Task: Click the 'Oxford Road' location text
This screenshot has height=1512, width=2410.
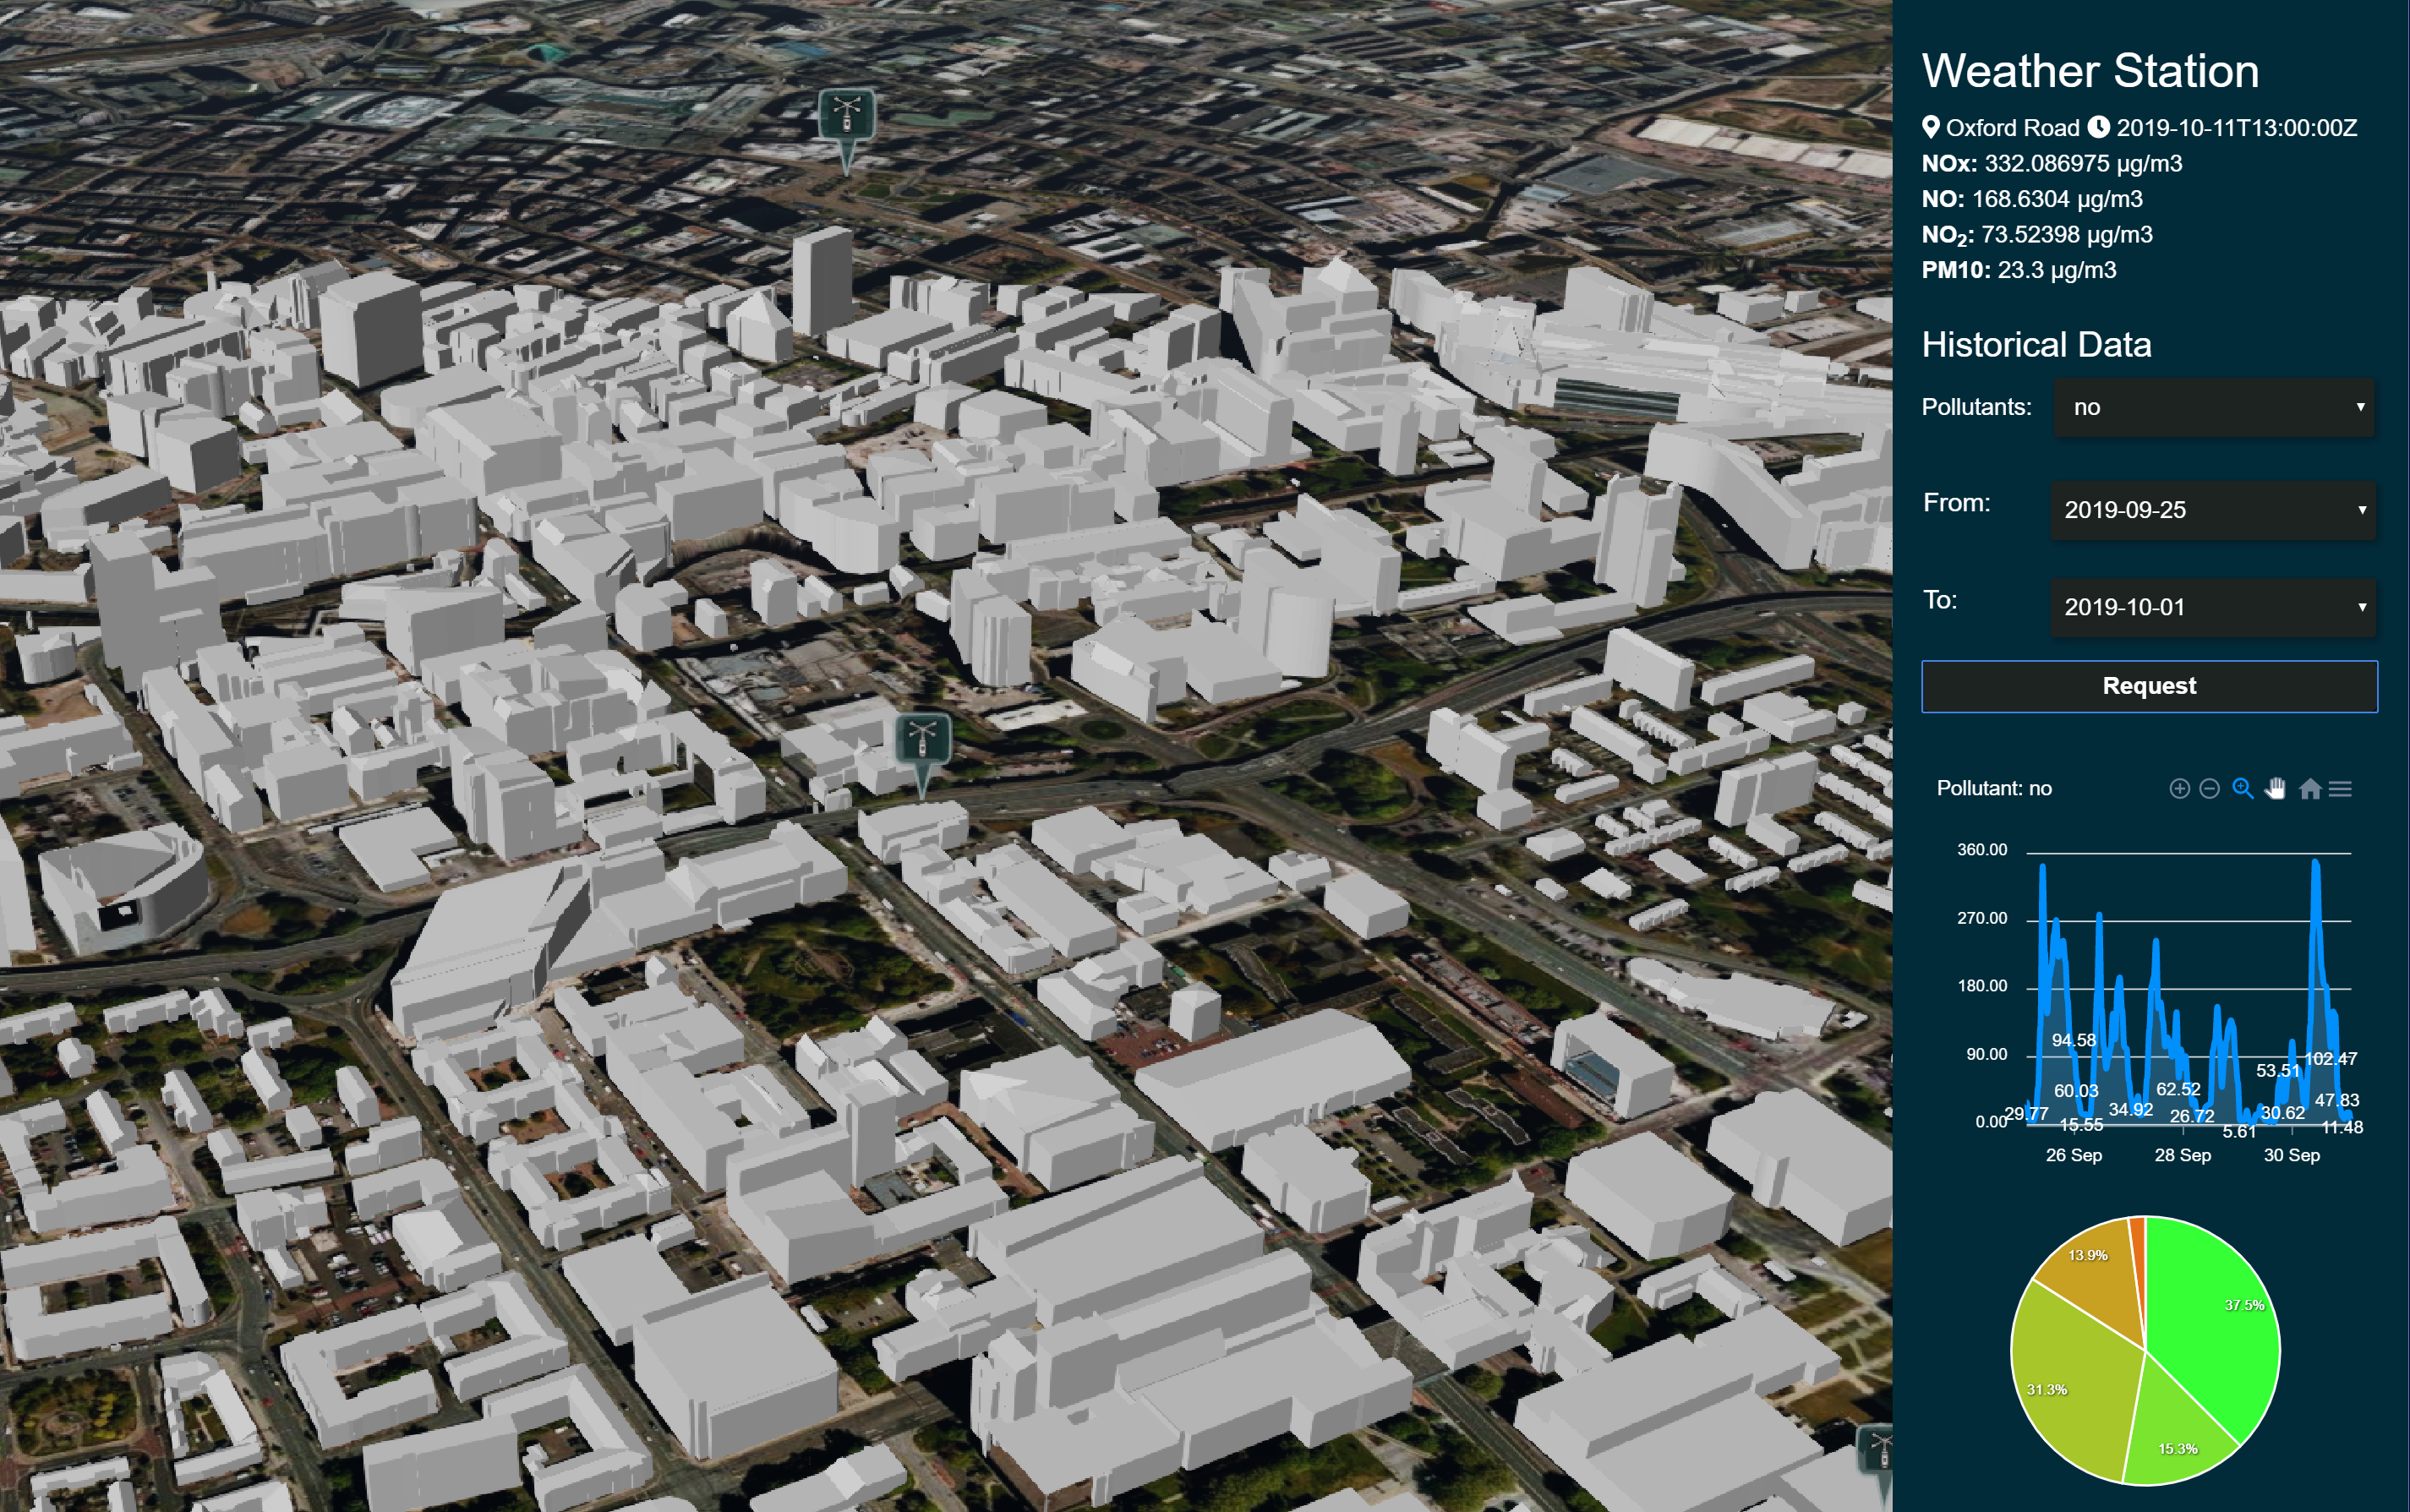Action: coord(2012,128)
